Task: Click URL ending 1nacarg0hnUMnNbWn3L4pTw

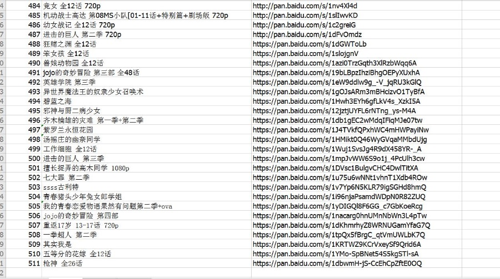Action: tap(340, 216)
